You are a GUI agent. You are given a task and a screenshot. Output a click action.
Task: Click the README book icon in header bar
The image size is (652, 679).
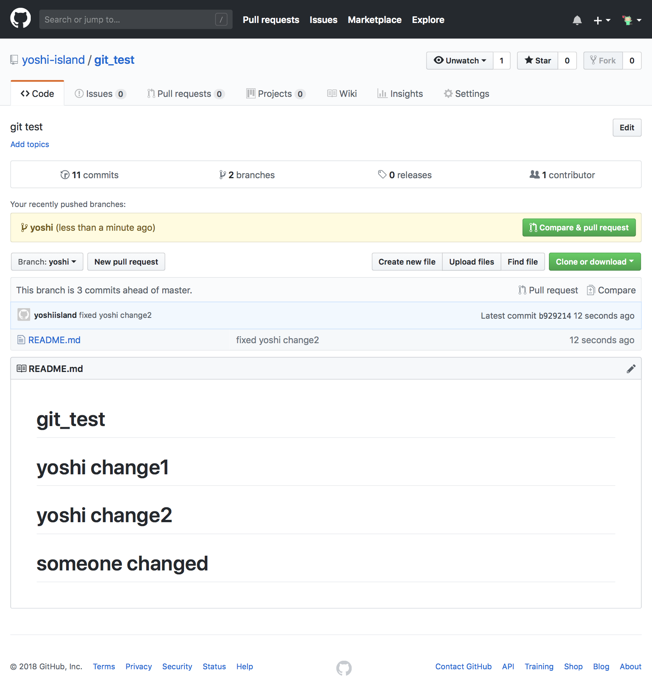click(21, 368)
